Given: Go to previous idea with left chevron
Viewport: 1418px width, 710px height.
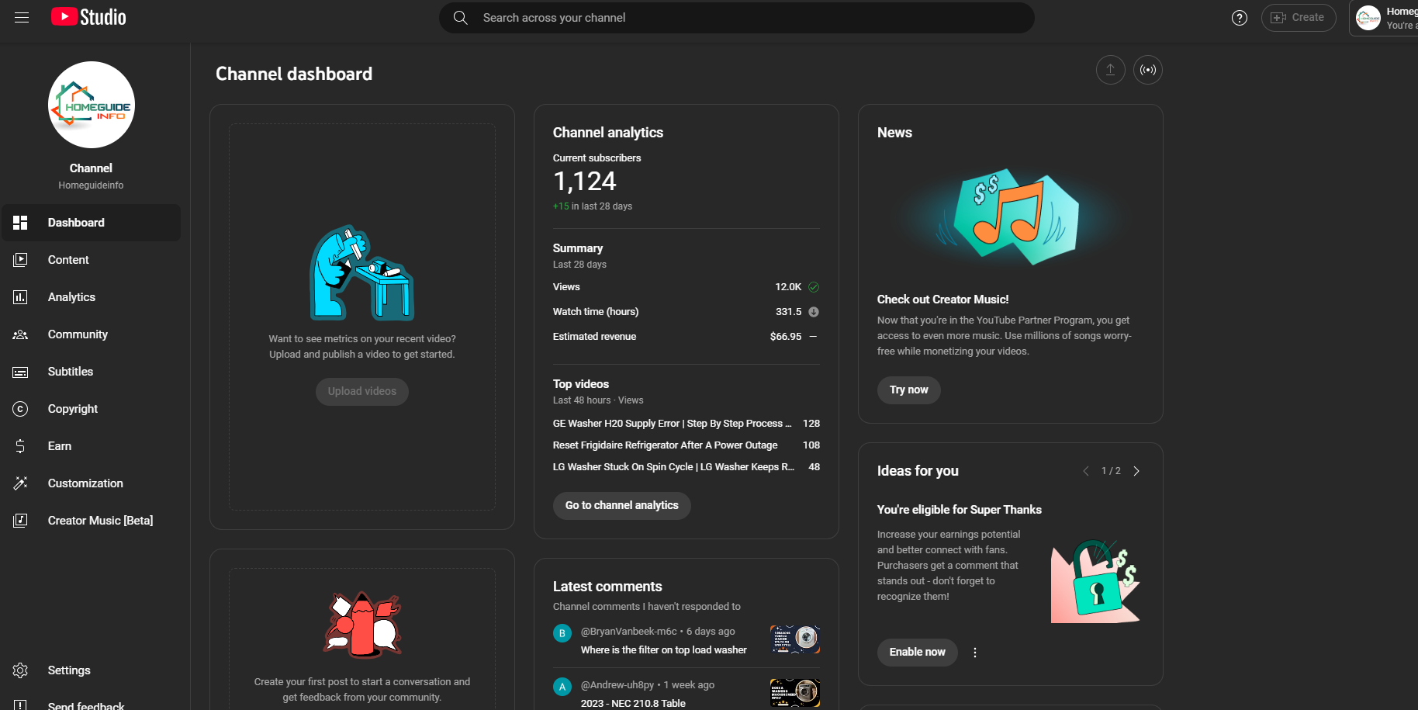Looking at the screenshot, I should click(x=1086, y=471).
